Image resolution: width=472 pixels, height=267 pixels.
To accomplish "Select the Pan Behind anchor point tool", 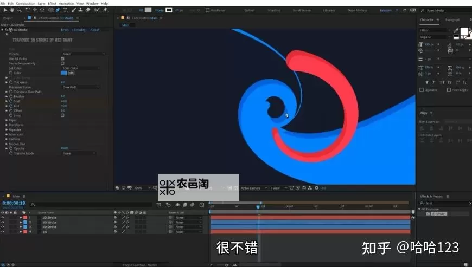I will pos(42,10).
